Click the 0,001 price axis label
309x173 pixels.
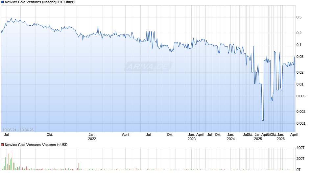pos(301,123)
